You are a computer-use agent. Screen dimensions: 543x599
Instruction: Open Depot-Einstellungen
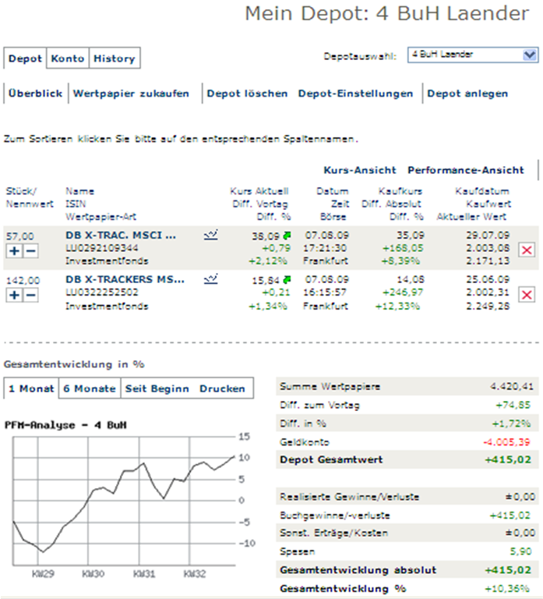click(355, 94)
